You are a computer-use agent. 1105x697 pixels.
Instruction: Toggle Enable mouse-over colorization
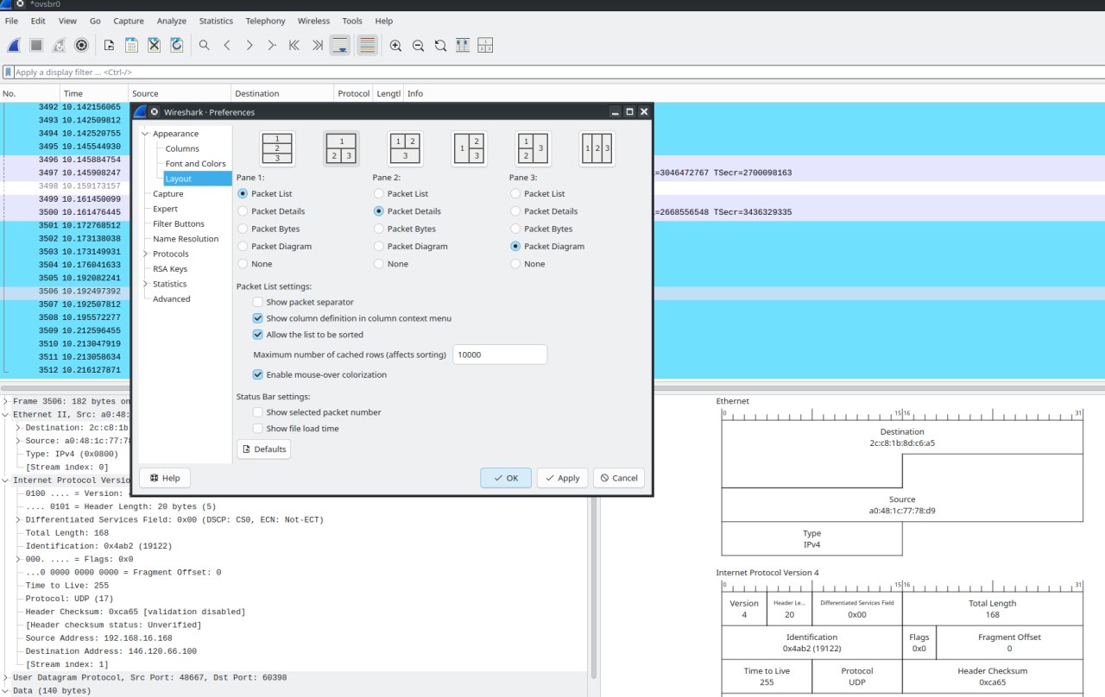(258, 375)
